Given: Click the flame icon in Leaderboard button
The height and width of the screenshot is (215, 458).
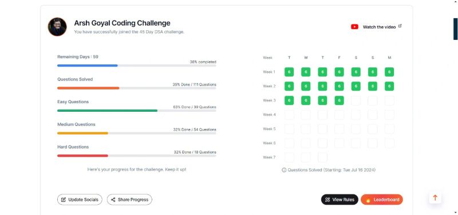Looking at the screenshot, I should [368, 200].
